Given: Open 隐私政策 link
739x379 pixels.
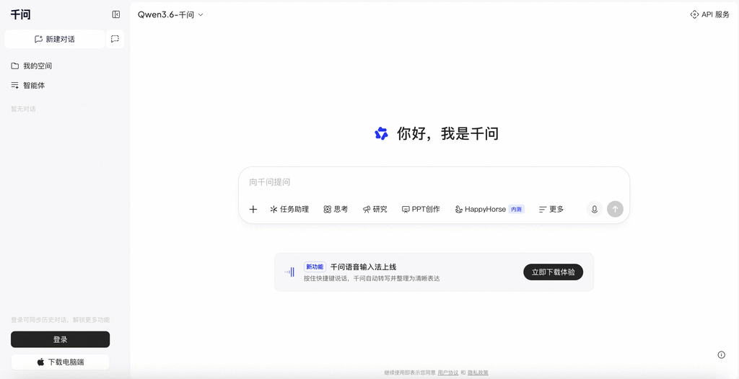Looking at the screenshot, I should click(x=478, y=373).
